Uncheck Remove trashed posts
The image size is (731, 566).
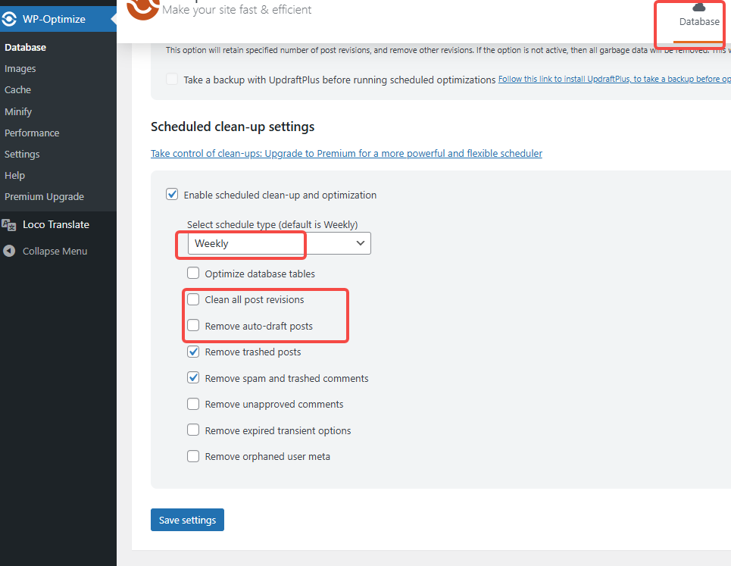tap(193, 352)
